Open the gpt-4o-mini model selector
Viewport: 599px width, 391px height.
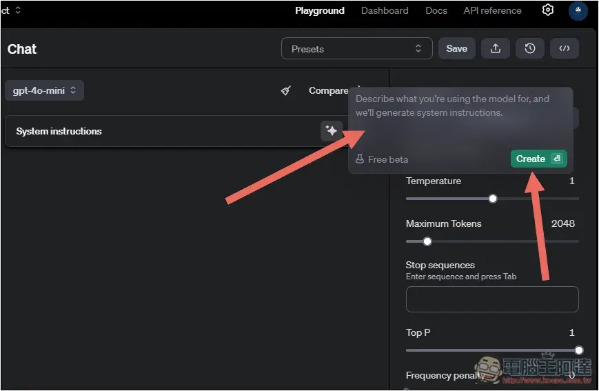(44, 90)
